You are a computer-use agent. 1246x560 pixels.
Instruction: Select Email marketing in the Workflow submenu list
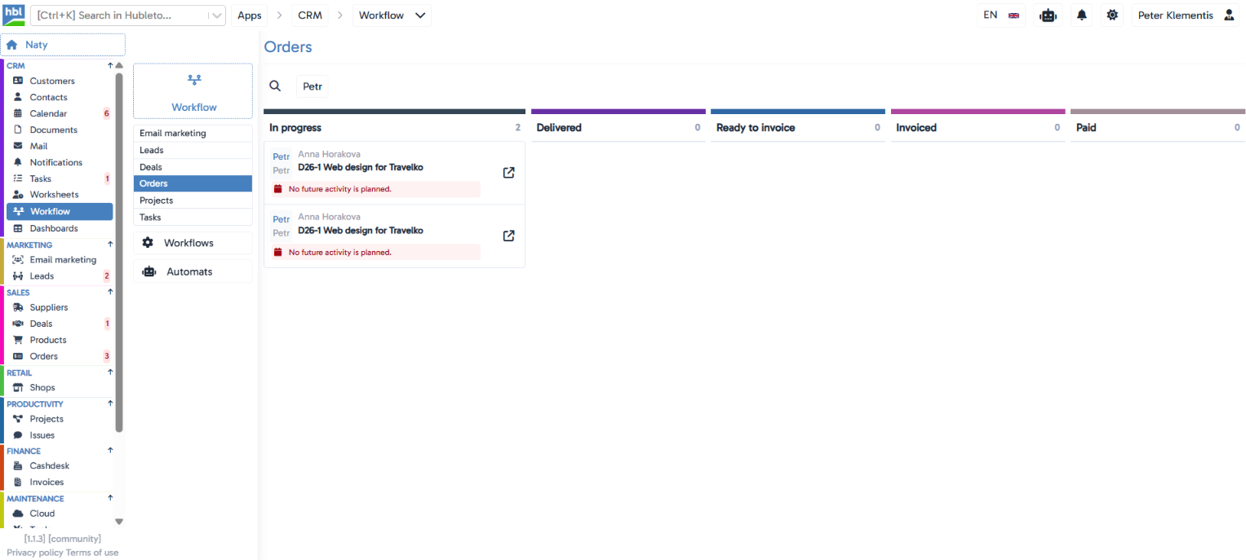(193, 134)
